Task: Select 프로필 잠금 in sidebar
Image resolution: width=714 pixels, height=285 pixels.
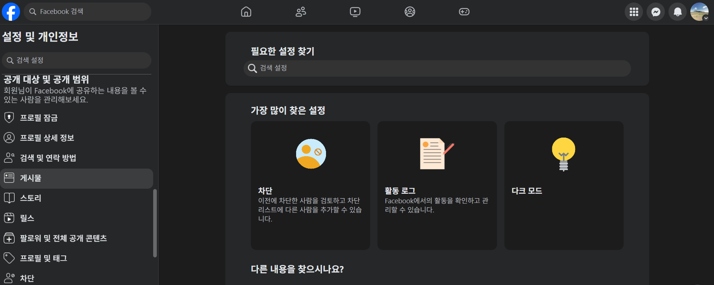Action: [77, 118]
